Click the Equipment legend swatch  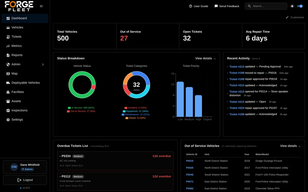[x=124, y=111]
